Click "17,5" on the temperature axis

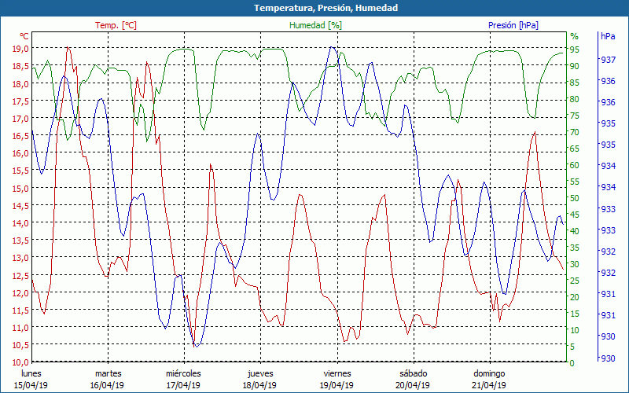click(20, 101)
